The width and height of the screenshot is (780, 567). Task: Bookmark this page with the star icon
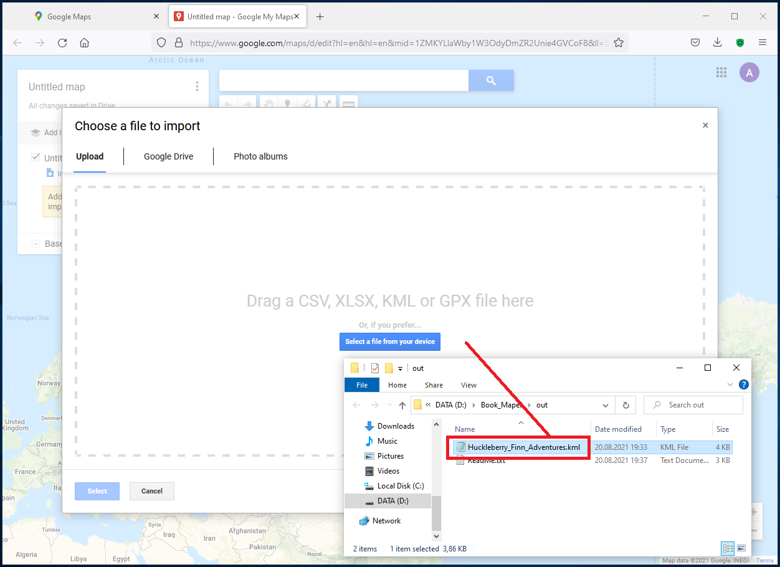619,42
